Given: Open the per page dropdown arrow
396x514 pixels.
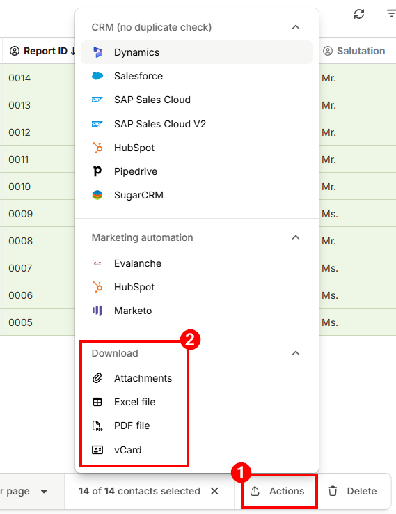Looking at the screenshot, I should click(x=44, y=492).
